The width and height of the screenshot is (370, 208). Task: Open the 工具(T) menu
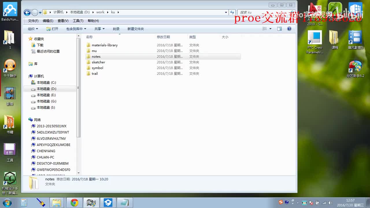78,21
